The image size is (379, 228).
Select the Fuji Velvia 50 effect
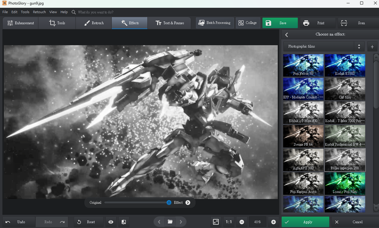pyautogui.click(x=303, y=65)
